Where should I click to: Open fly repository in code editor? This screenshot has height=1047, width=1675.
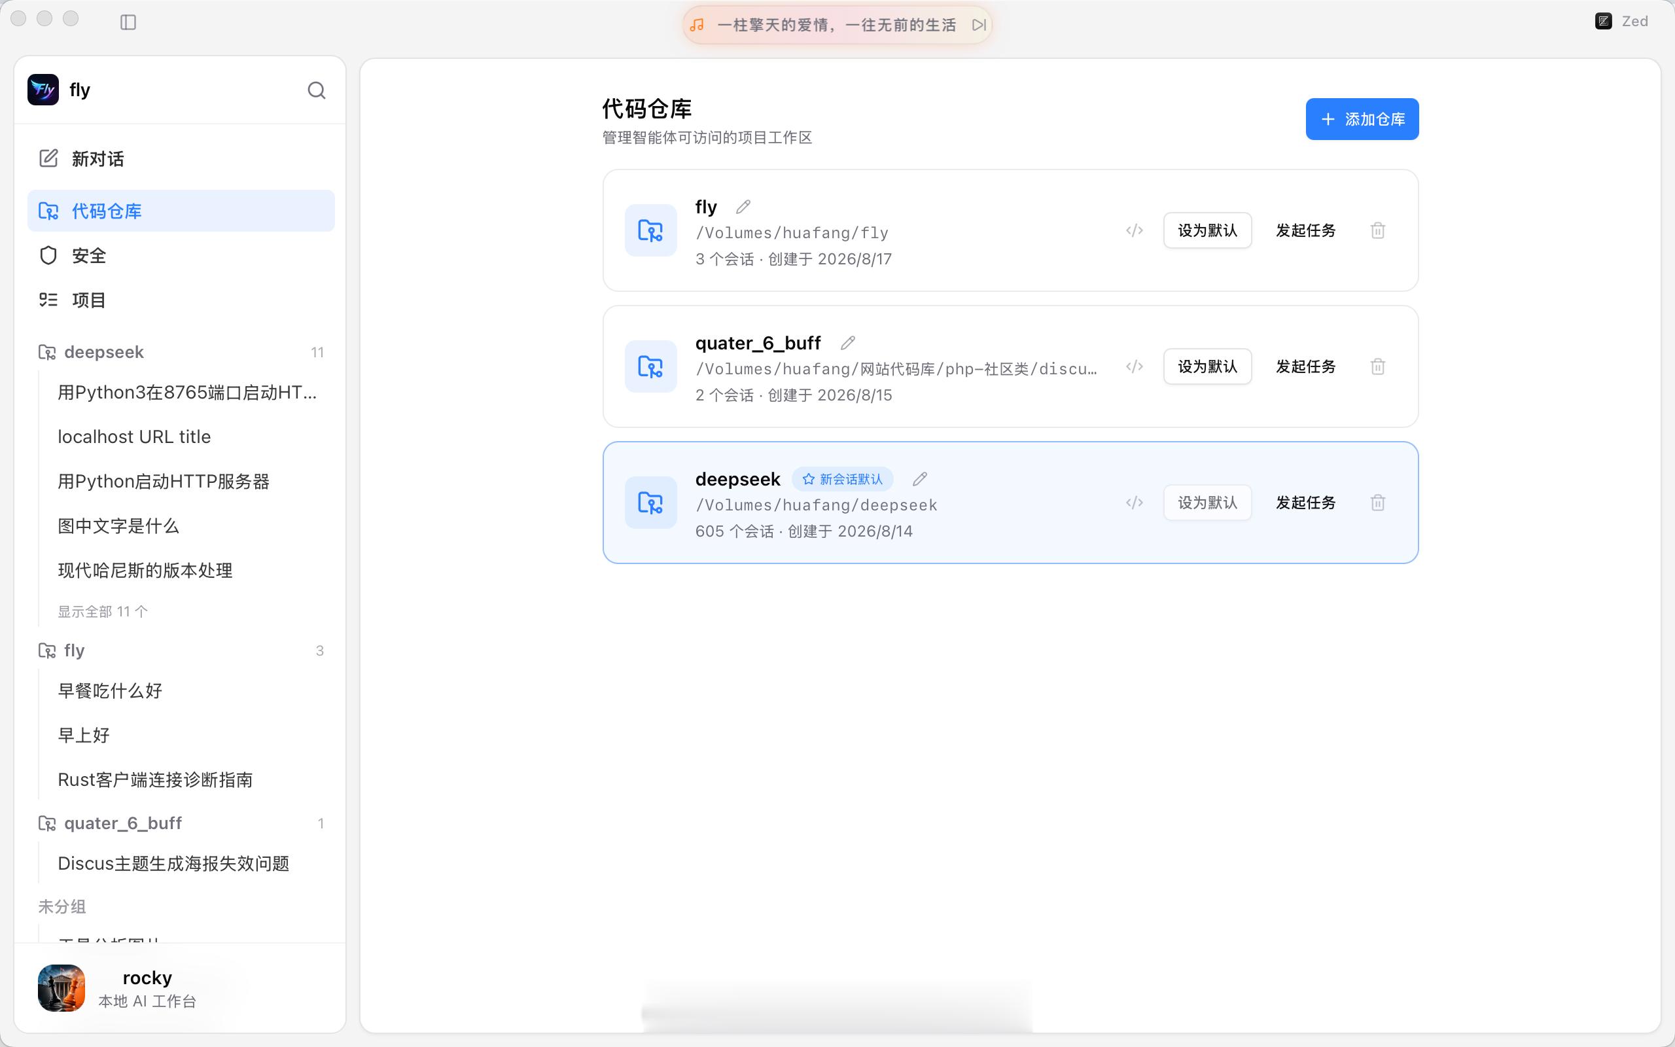[x=1135, y=230]
